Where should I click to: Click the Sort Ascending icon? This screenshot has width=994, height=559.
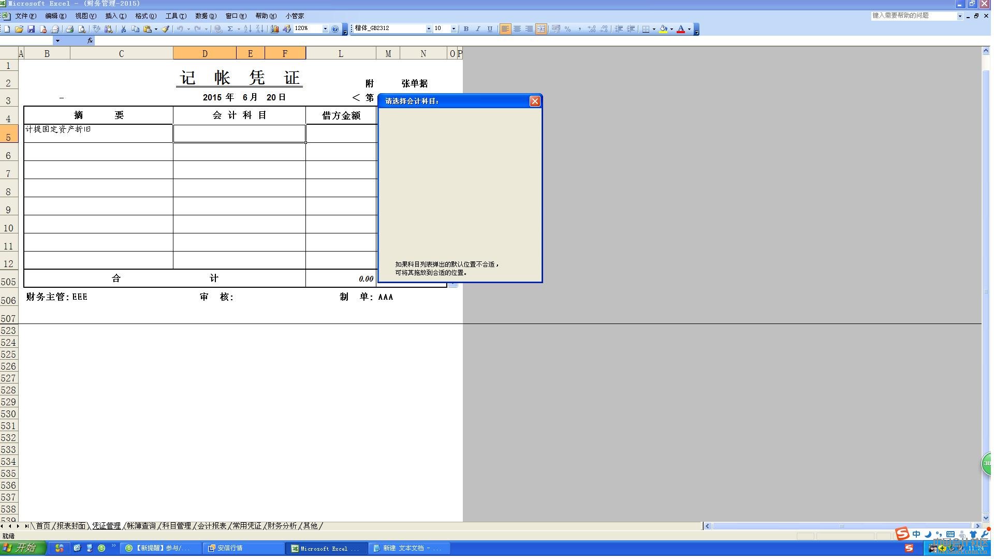click(x=247, y=29)
